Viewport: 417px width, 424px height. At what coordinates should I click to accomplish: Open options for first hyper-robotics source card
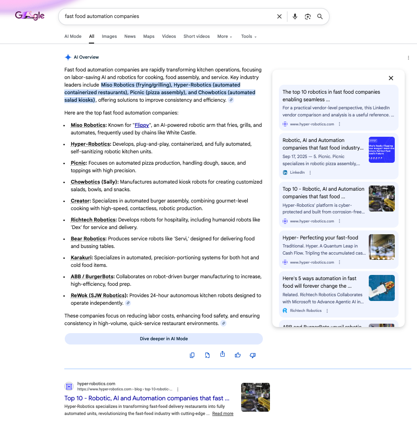coord(339,124)
